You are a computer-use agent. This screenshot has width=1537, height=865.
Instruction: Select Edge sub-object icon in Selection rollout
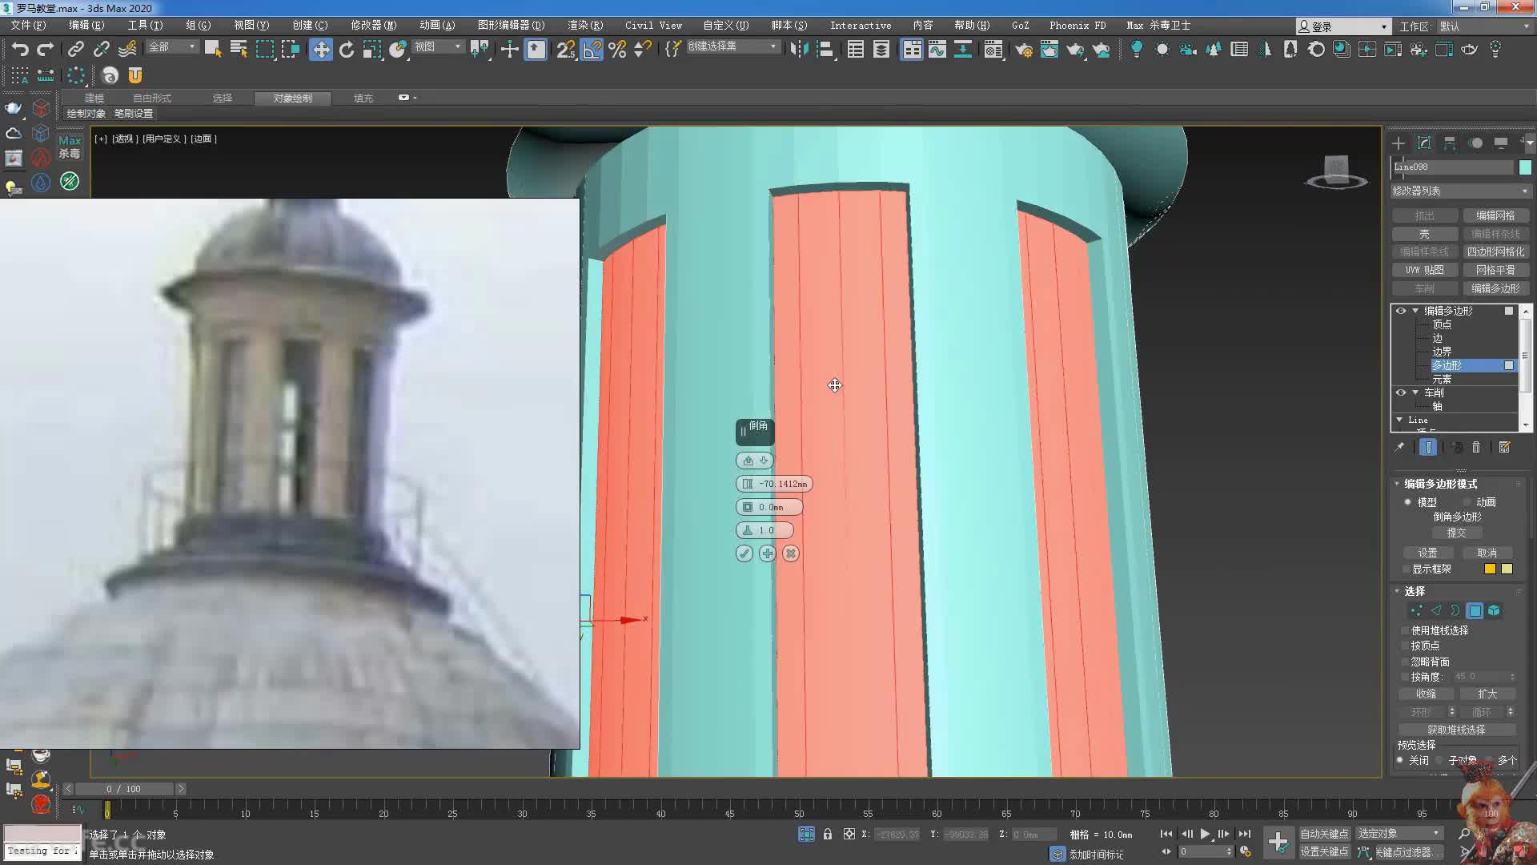coord(1435,610)
